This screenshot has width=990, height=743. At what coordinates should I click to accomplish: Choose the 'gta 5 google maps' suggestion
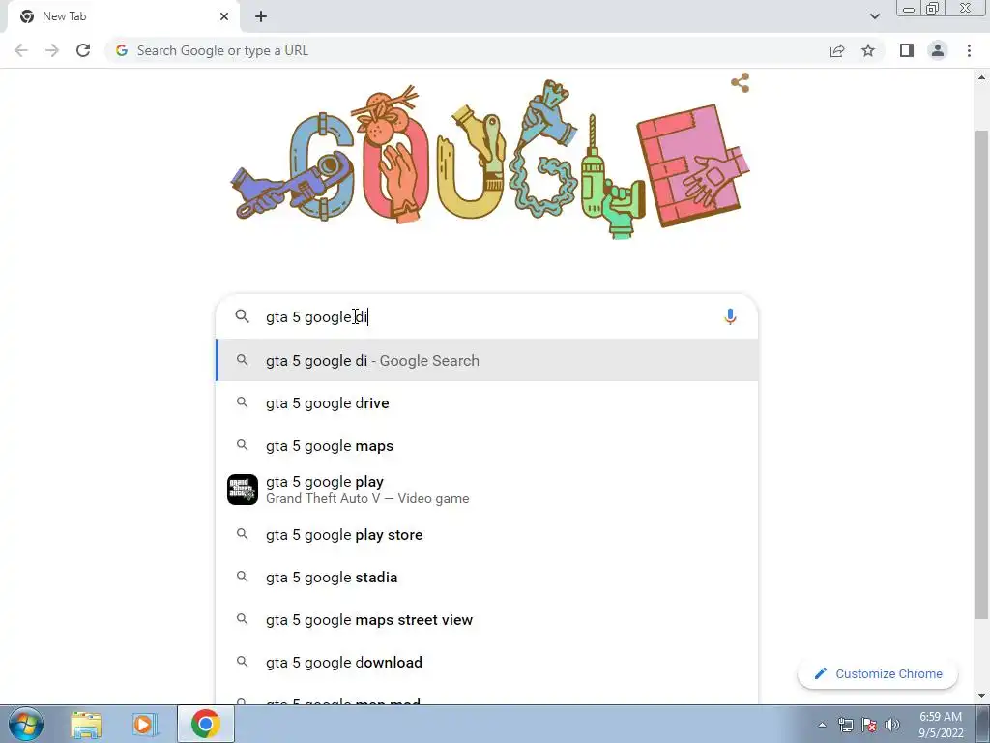coord(487,445)
